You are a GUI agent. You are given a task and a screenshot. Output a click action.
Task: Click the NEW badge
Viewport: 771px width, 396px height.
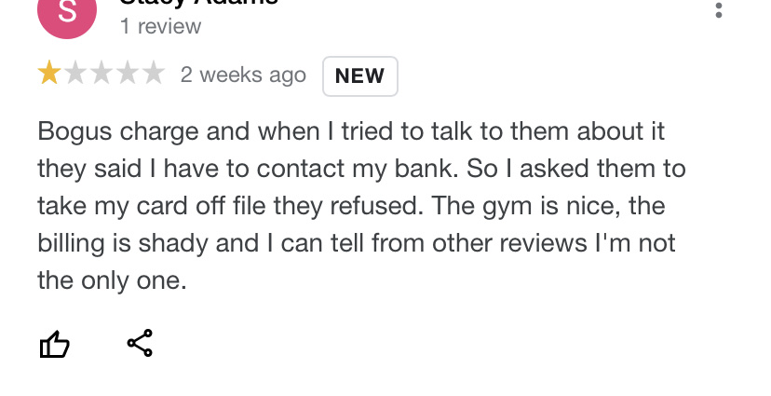(x=359, y=76)
